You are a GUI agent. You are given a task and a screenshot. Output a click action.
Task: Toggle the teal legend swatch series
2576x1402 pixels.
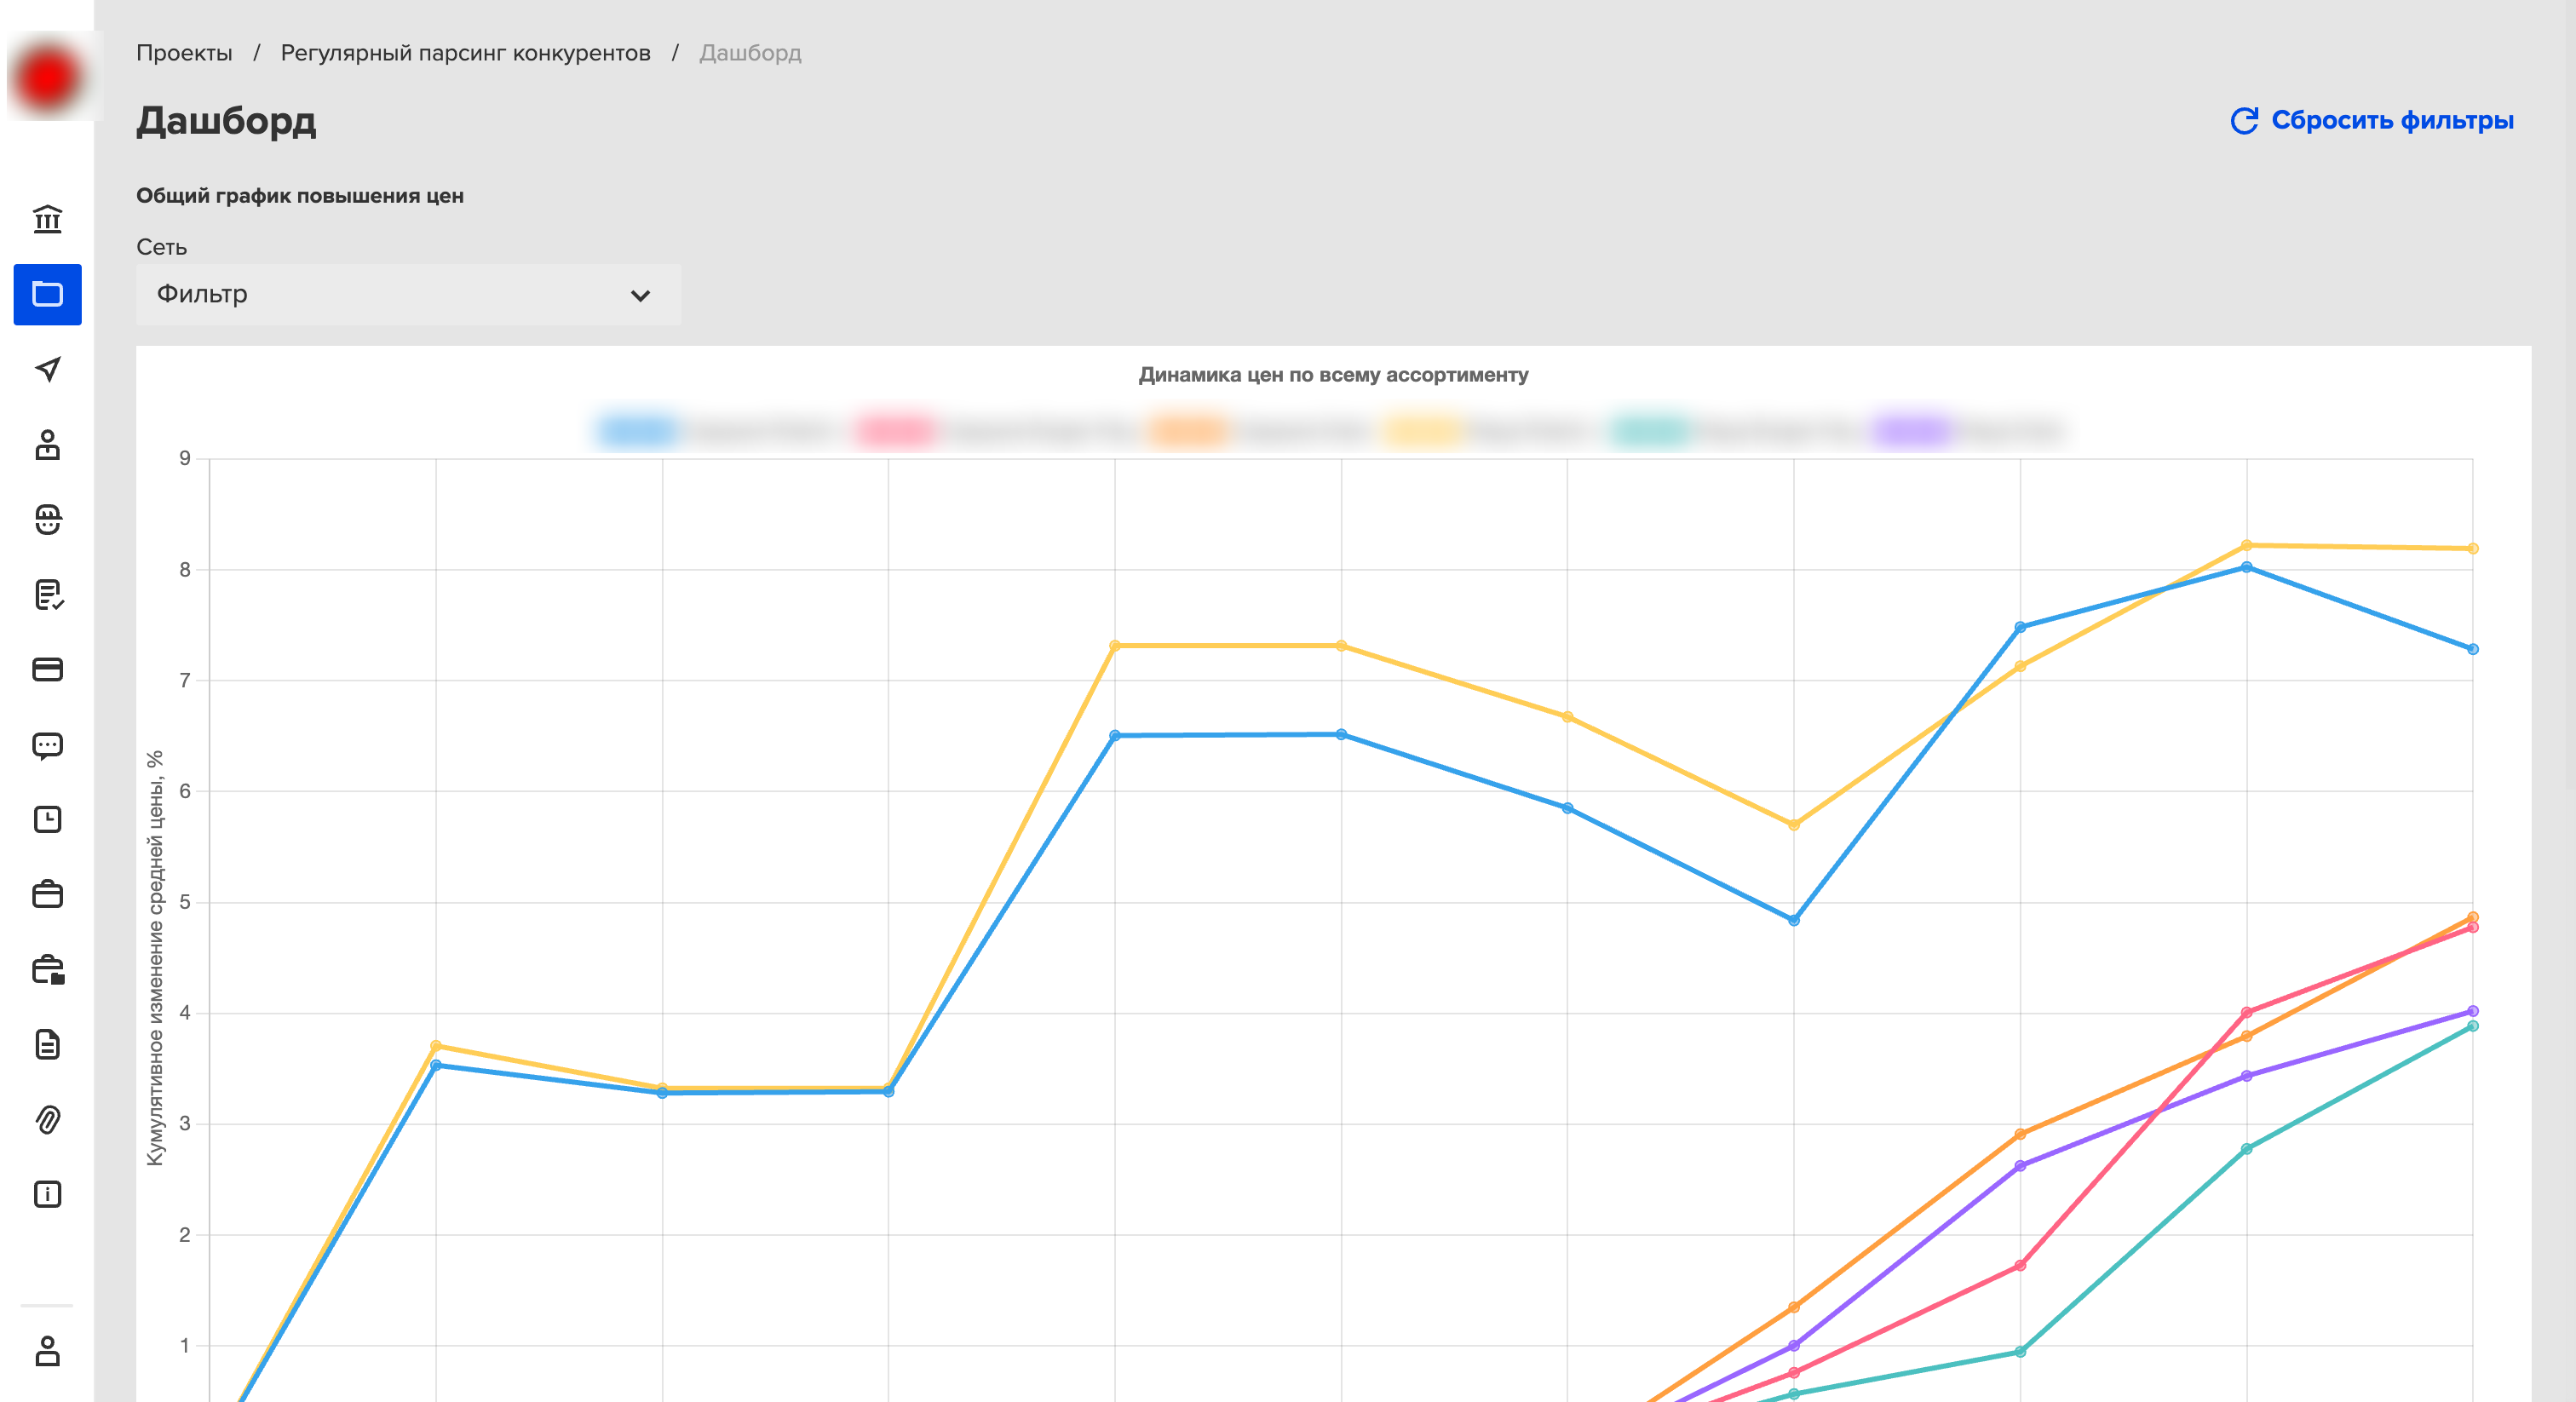click(1649, 431)
